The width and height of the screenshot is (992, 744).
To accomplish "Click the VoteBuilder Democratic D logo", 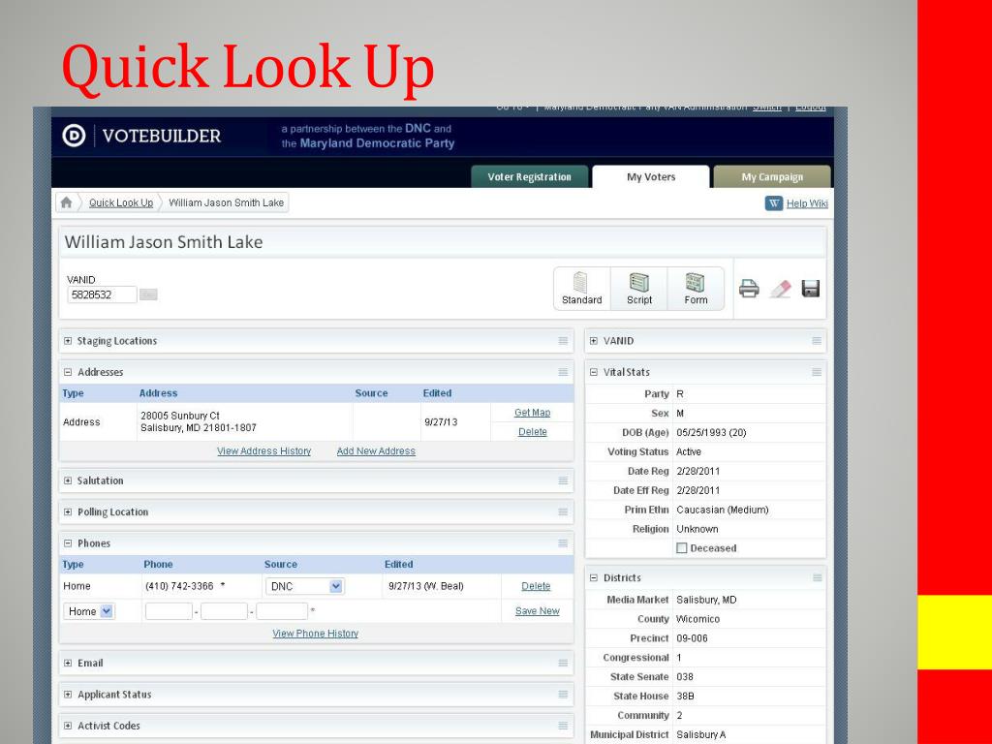I will coord(74,136).
